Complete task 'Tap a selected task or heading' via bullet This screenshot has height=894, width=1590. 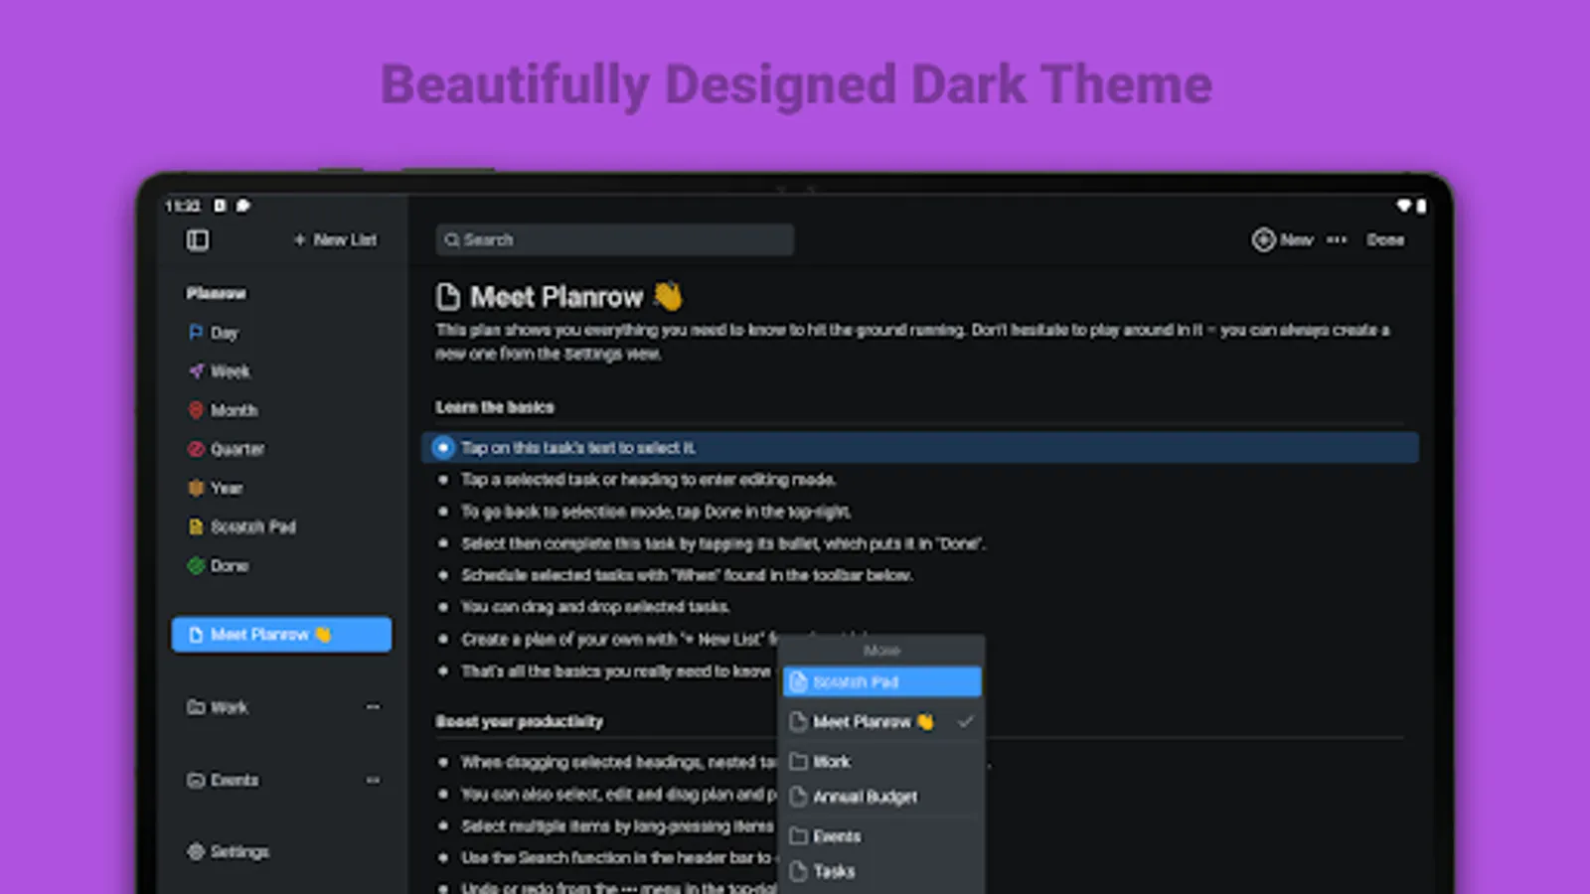443,480
